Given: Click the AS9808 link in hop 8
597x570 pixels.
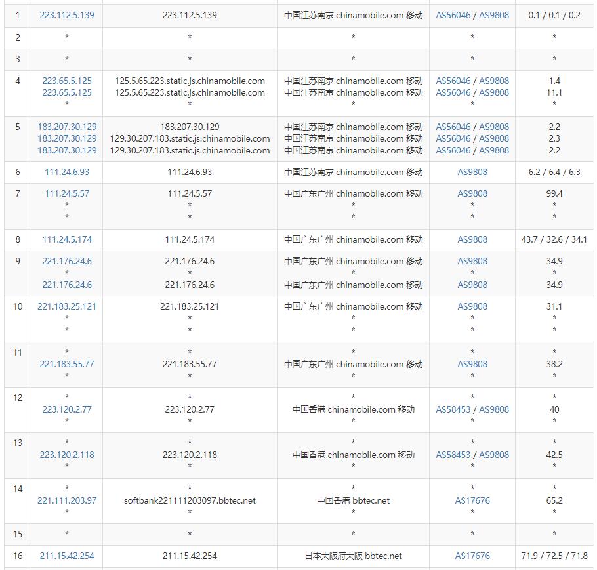Looking at the screenshot, I should 472,239.
